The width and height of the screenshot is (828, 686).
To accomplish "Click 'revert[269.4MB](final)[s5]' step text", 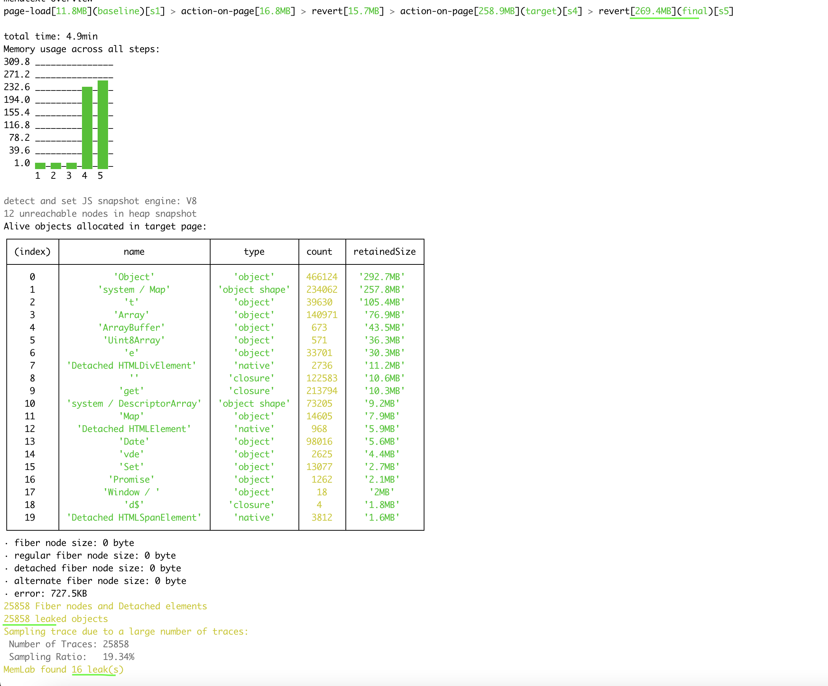I will 666,11.
